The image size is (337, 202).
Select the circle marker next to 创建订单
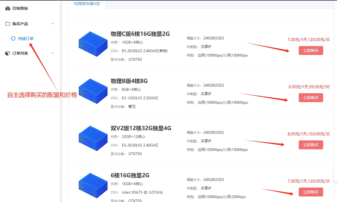(13, 39)
